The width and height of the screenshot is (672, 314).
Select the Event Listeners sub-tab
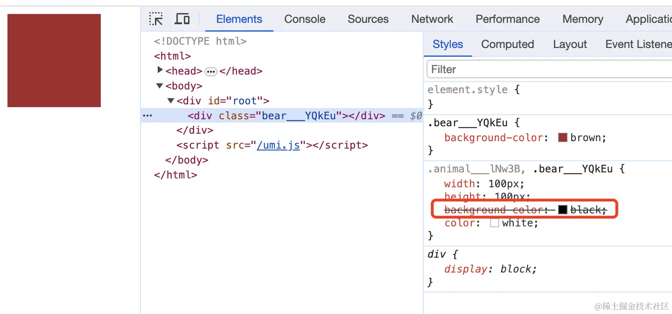pyautogui.click(x=638, y=44)
